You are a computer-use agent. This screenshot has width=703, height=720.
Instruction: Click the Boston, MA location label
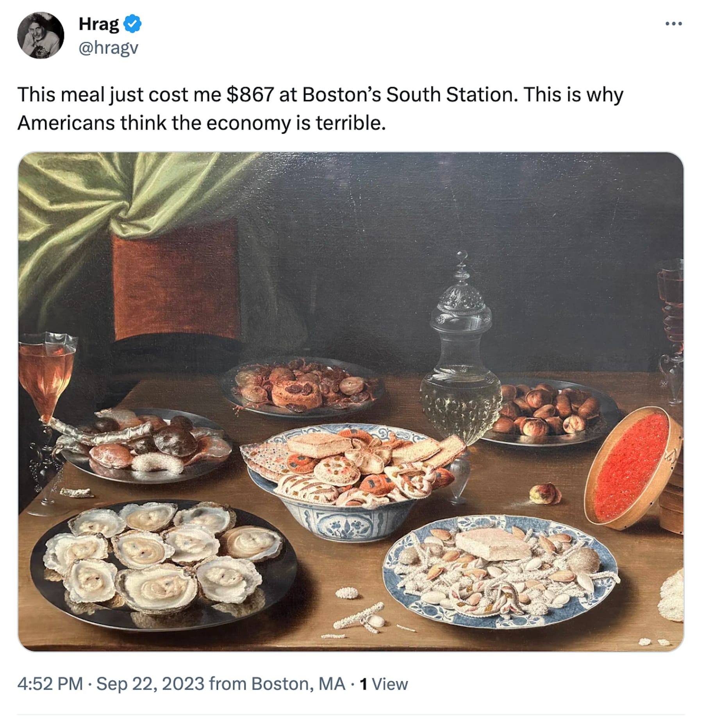[x=298, y=684]
